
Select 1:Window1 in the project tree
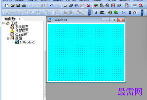point(27,42)
